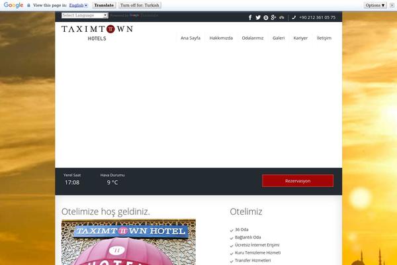Click the Bağlantılı Oda list item

[x=248, y=237]
